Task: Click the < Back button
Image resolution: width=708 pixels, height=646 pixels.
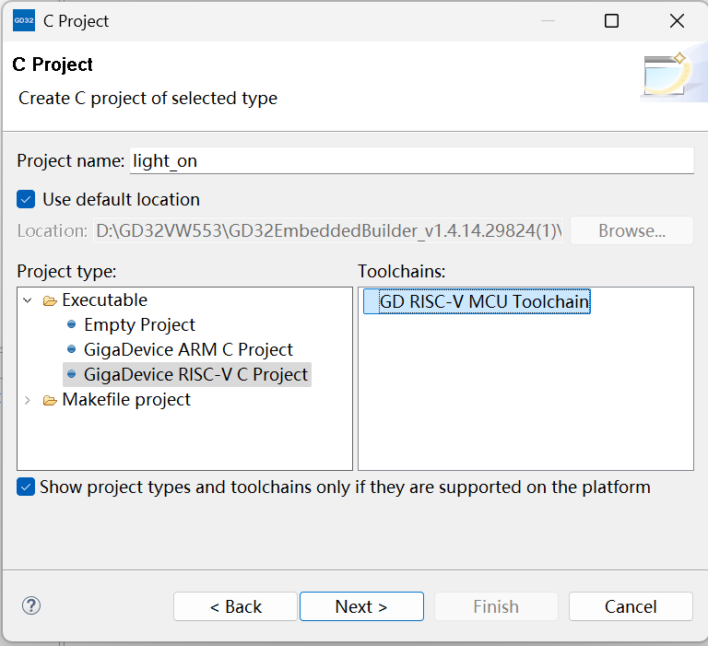Action: click(235, 606)
